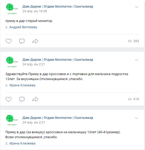145x150 pixels.
Task: Like the old monitor request post
Action: coord(9,41)
